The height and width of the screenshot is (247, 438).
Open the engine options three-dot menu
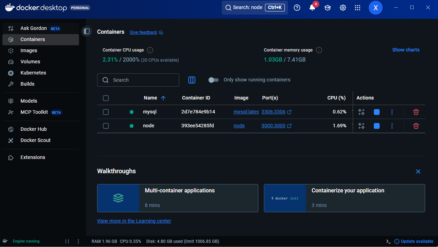point(78,241)
